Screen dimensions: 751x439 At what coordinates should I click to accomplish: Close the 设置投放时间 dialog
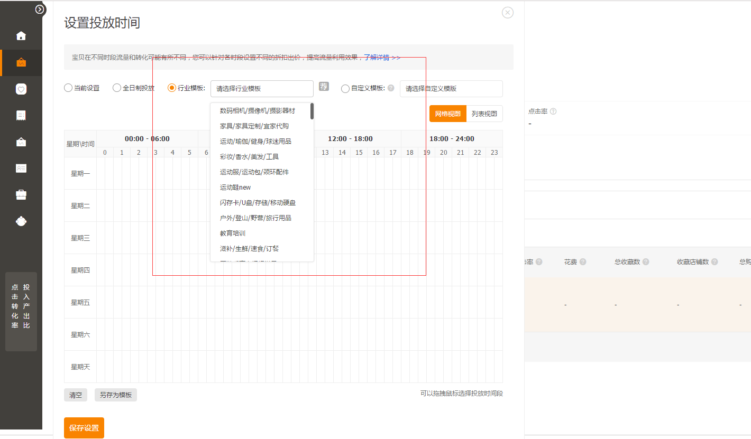coord(507,13)
